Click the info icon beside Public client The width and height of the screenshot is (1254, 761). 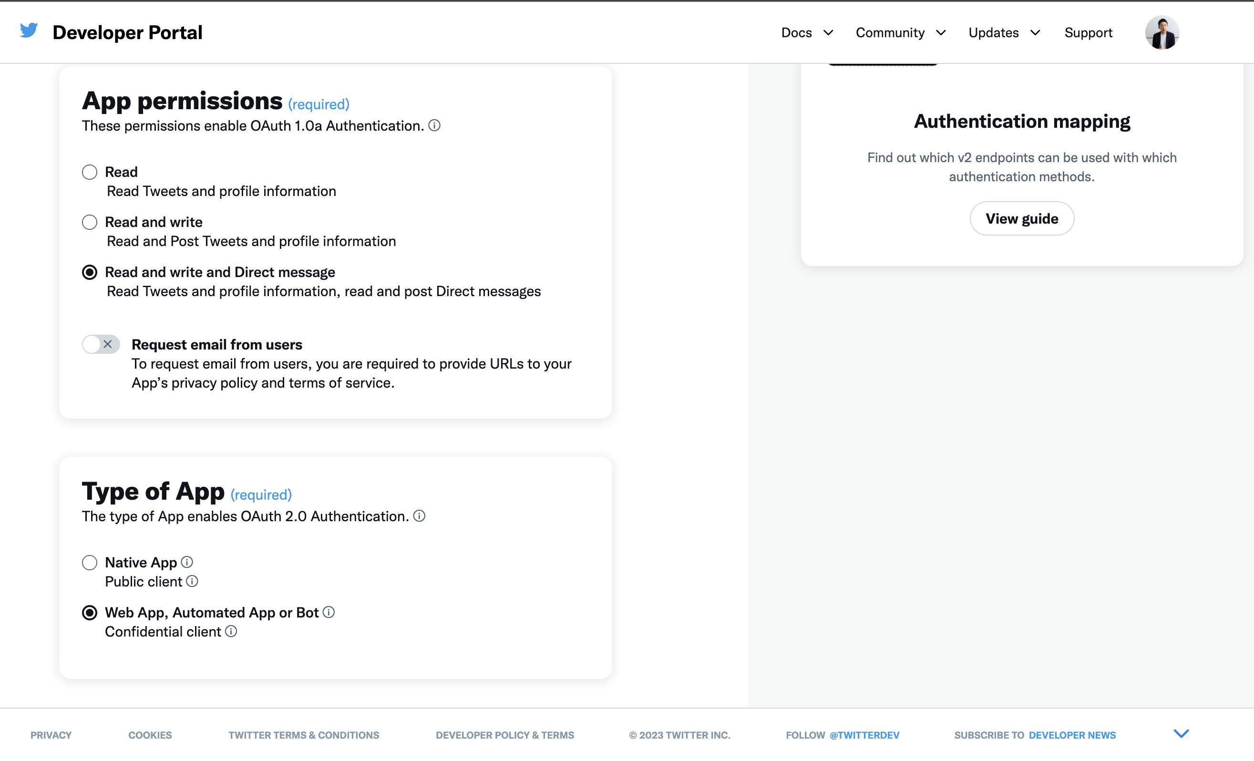192,581
